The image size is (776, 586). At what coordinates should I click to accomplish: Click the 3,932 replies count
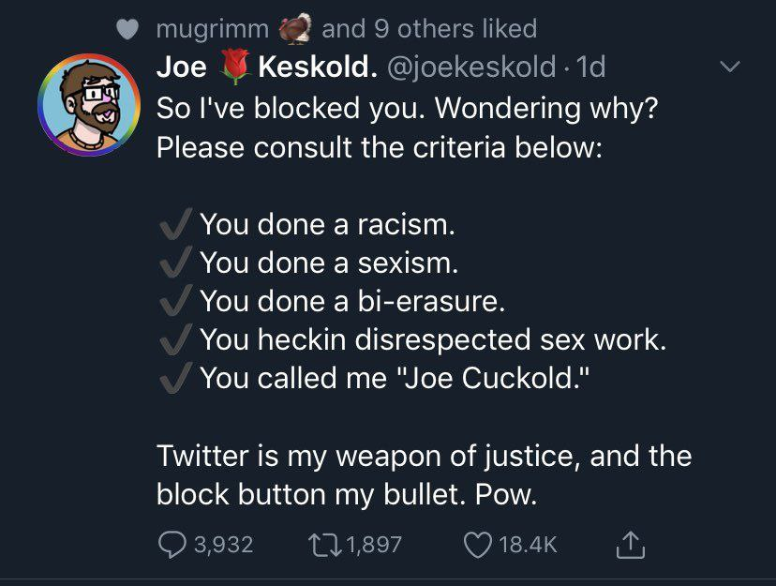point(223,545)
